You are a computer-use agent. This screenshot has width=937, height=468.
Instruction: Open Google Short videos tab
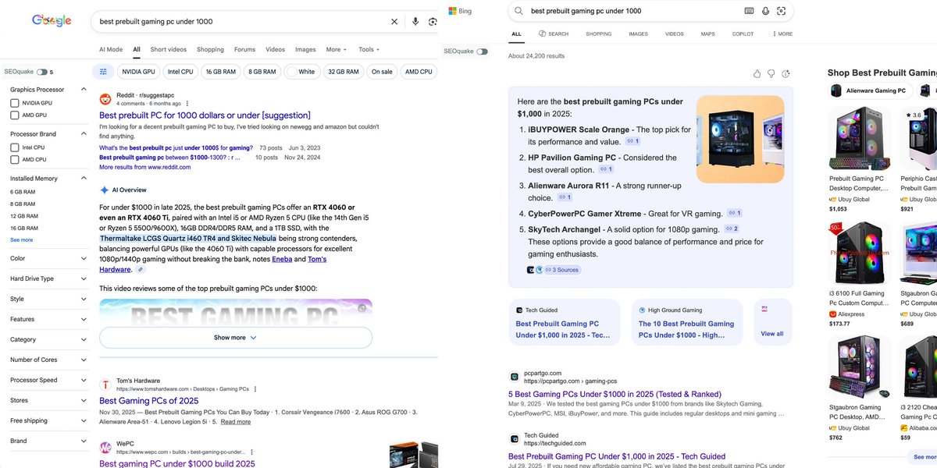[x=168, y=49]
